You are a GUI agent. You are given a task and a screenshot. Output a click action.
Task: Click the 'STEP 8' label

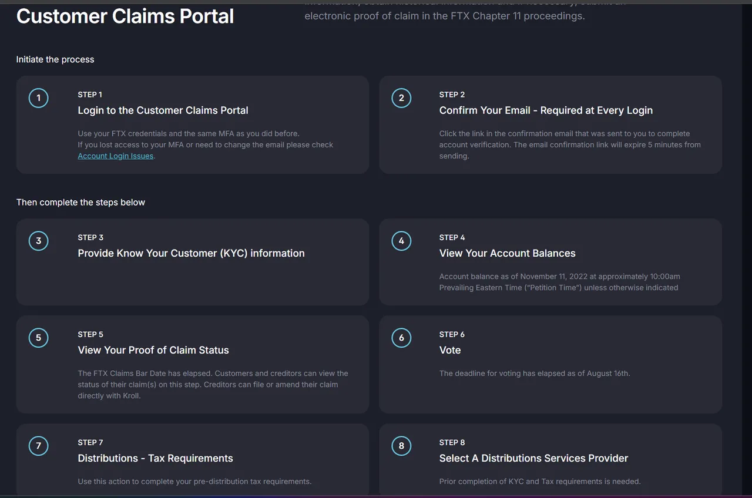[452, 442]
